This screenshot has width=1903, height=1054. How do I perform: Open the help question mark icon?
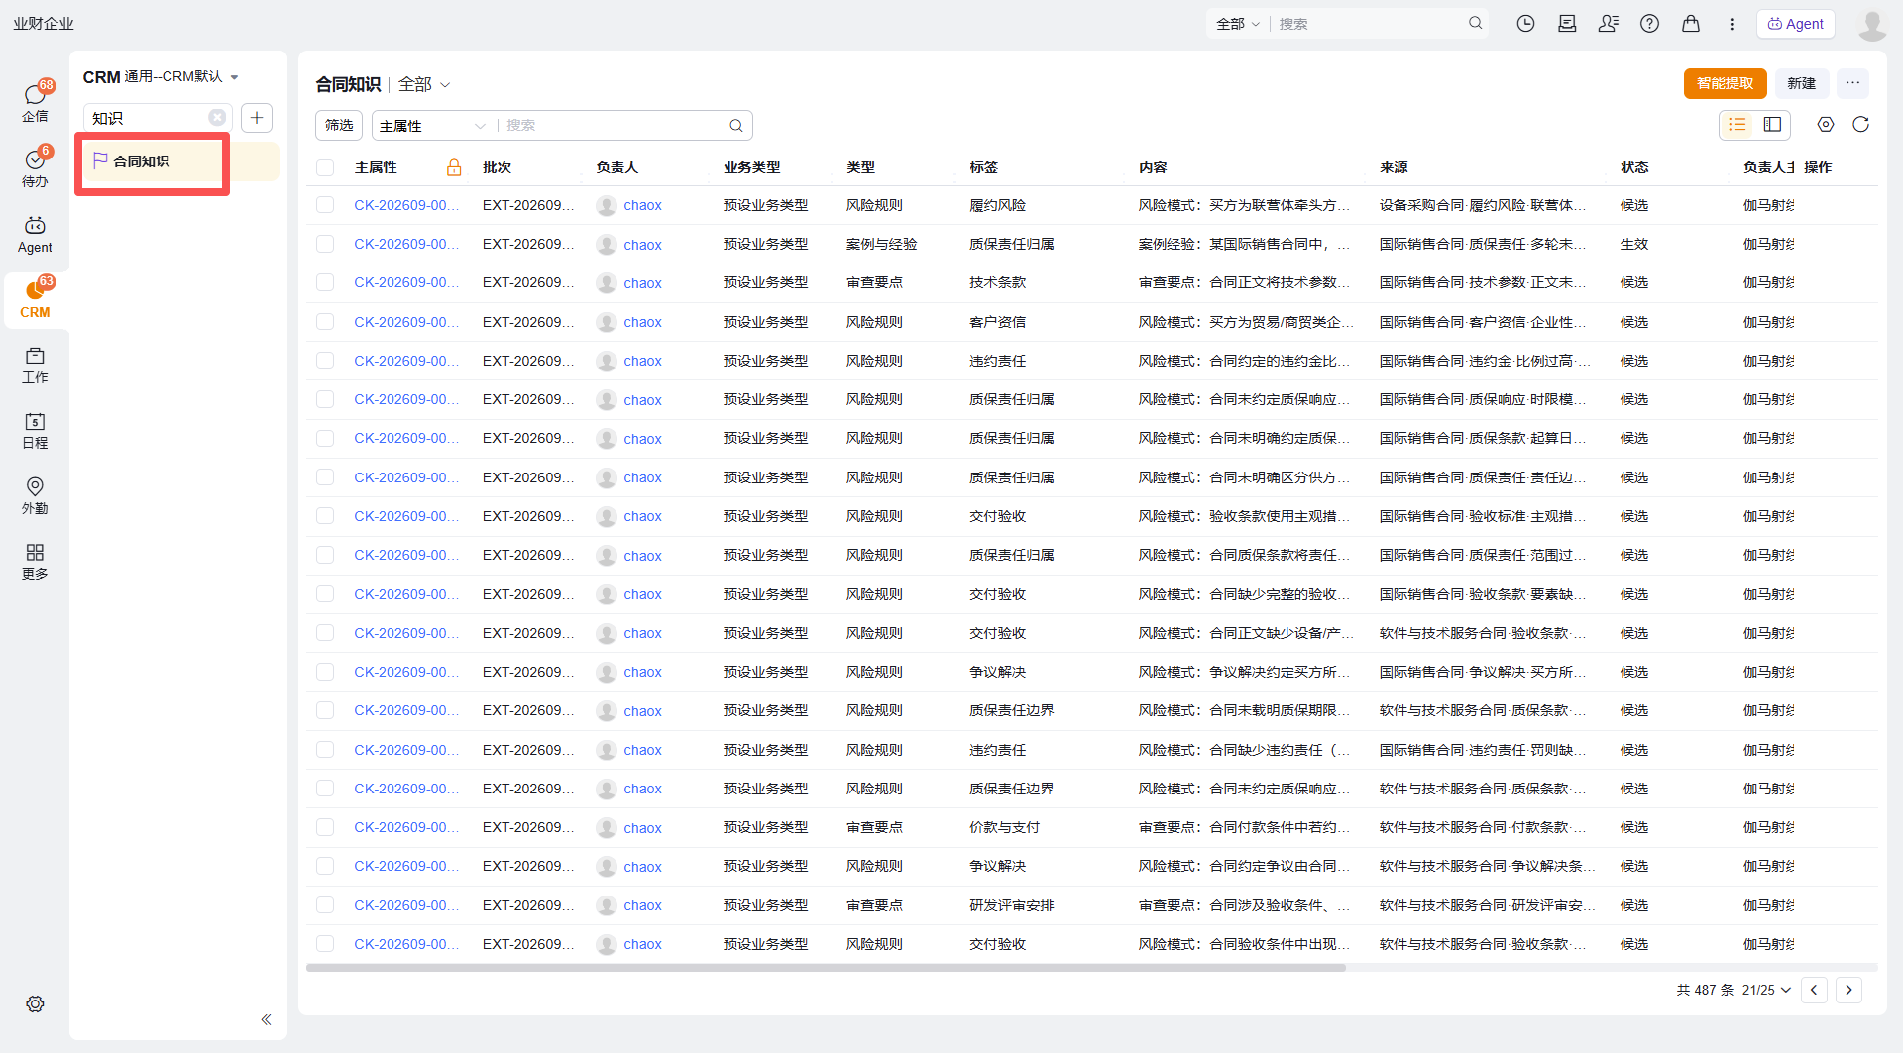[x=1649, y=24]
